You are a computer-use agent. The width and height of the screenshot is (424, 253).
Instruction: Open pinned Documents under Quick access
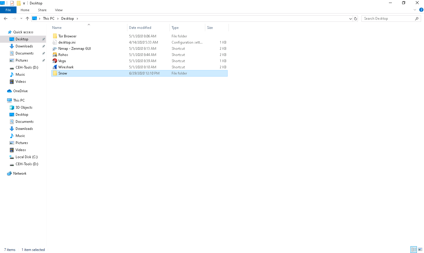click(24, 53)
